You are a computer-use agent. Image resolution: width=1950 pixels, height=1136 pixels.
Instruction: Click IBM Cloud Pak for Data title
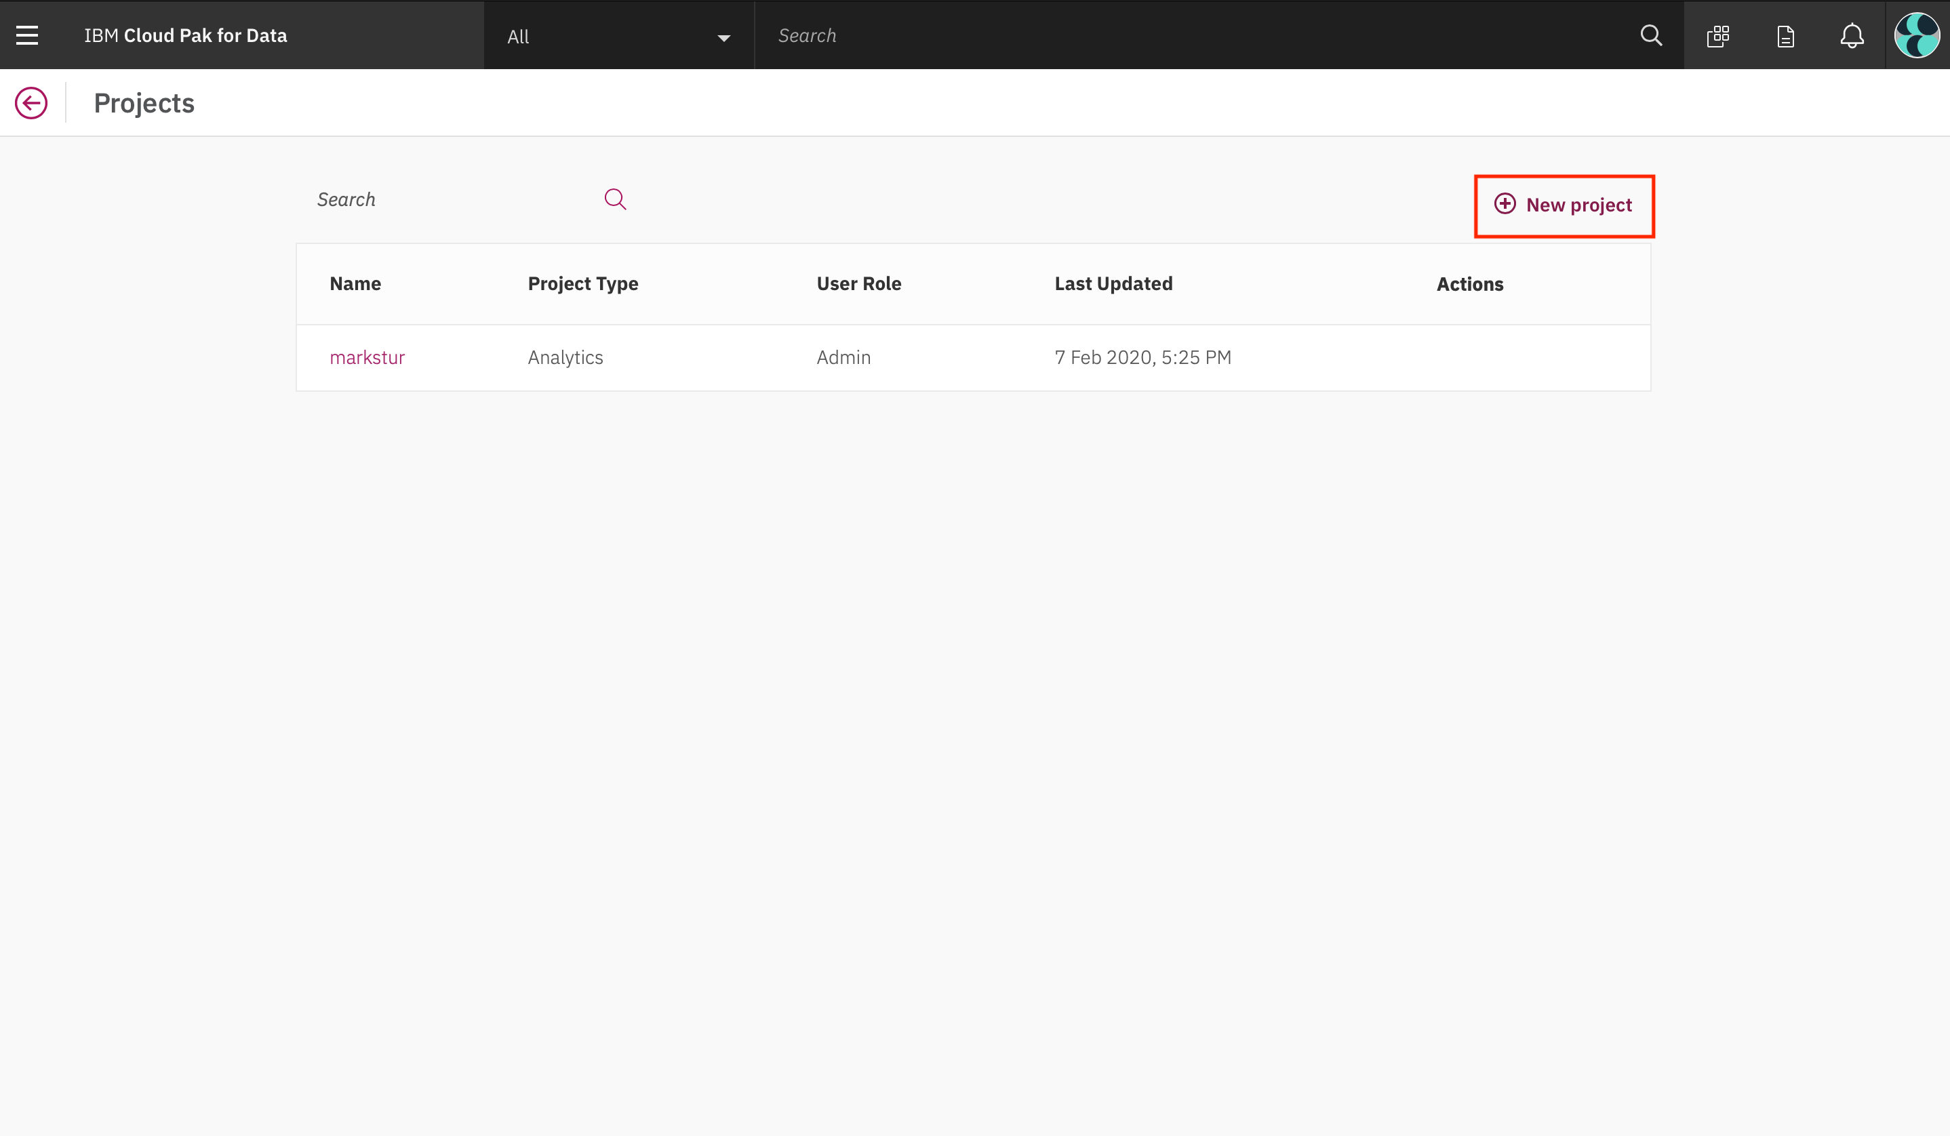[x=186, y=35]
